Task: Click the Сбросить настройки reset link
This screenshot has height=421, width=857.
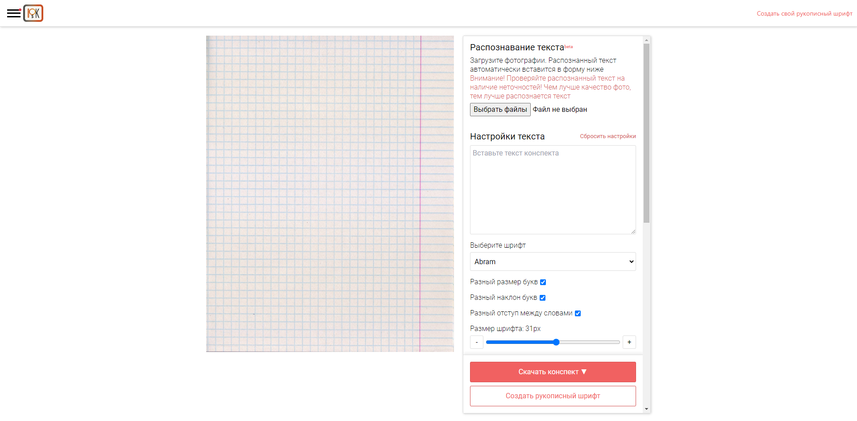Action: [607, 136]
